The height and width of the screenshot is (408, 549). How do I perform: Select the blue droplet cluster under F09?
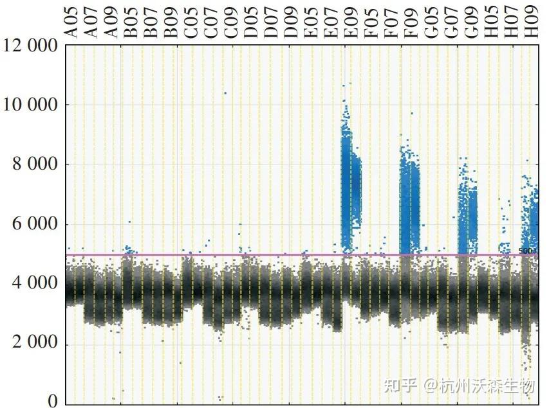pos(409,199)
